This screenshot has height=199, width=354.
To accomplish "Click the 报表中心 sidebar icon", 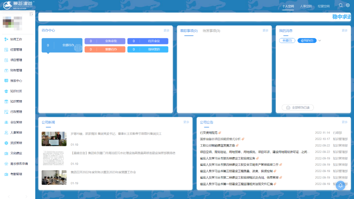I will (6, 81).
